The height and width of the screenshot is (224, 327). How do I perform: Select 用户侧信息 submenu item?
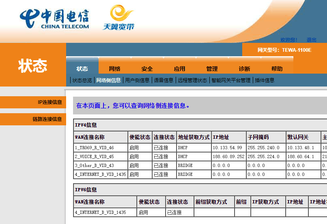pyautogui.click(x=137, y=80)
